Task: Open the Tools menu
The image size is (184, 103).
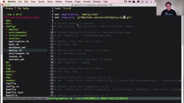Action: tap(33, 1)
